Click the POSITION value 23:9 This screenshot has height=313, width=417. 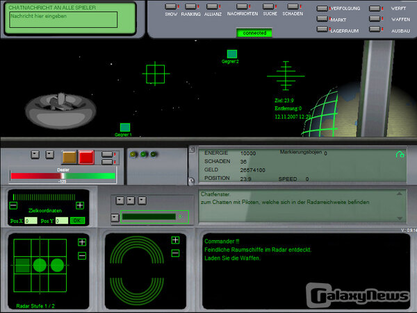click(245, 179)
